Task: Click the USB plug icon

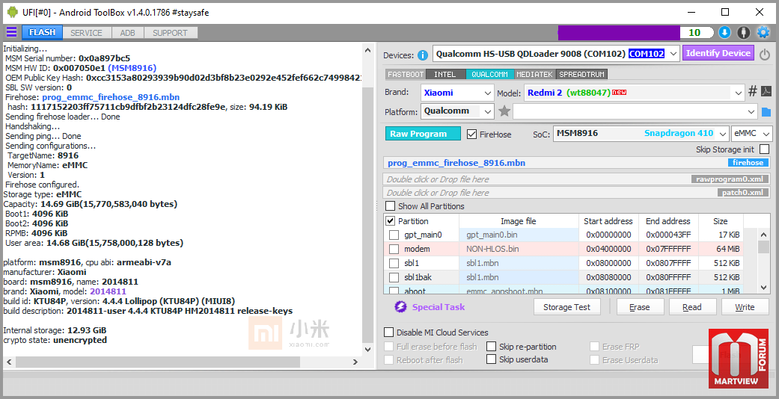Action: pyautogui.click(x=743, y=32)
